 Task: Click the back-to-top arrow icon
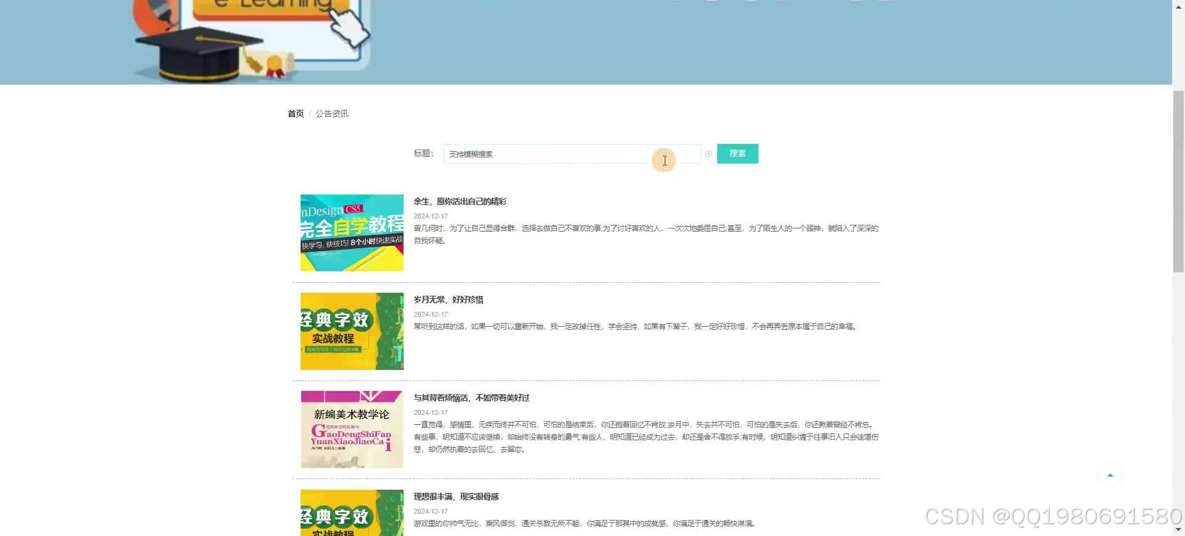click(x=1110, y=475)
